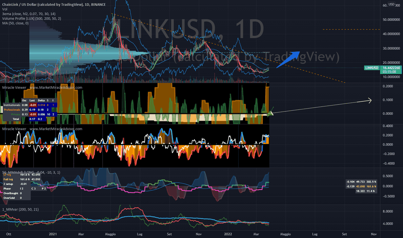403x238 pixels.
Task: Click the 0.4000 scale label in second Miracle Viewer pane
Action: (x=388, y=126)
